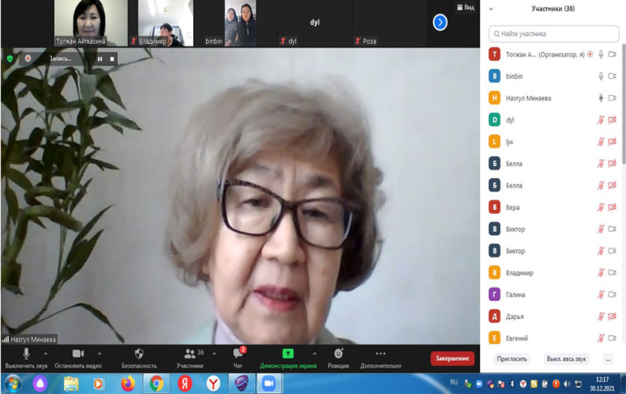Expand video options arrow beside camera
This screenshot has height=394, width=626.
coord(99,353)
